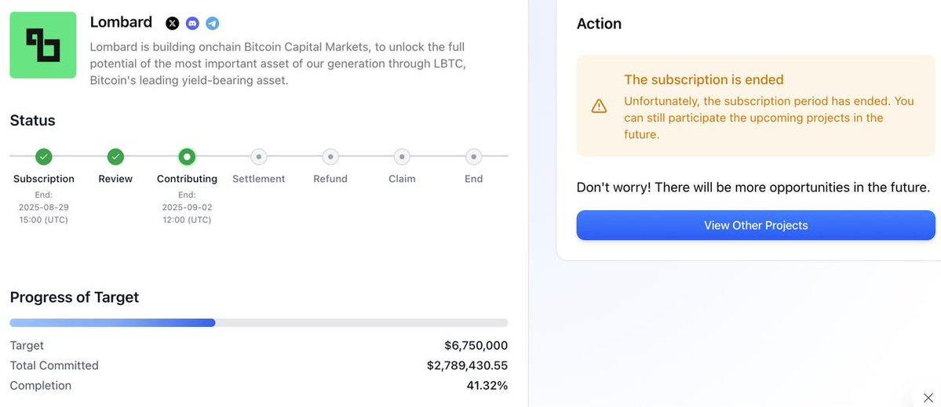Click the Subscription step checkmark
Image resolution: width=941 pixels, height=407 pixels.
[x=43, y=156]
